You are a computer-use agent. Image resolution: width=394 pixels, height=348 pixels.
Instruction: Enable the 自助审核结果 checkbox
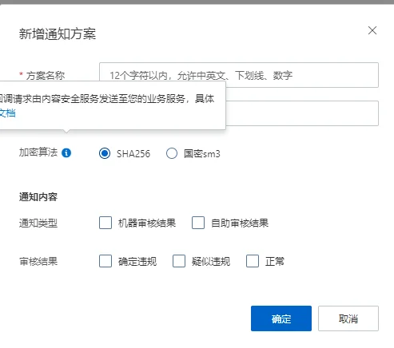point(198,223)
